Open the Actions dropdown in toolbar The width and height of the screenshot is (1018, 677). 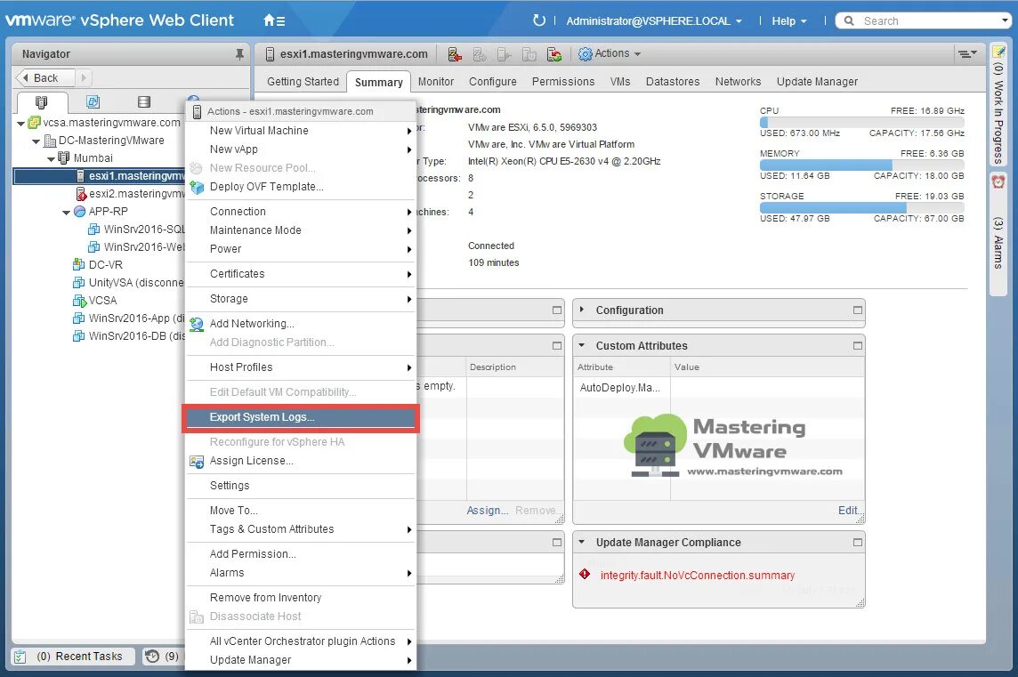pyautogui.click(x=610, y=54)
